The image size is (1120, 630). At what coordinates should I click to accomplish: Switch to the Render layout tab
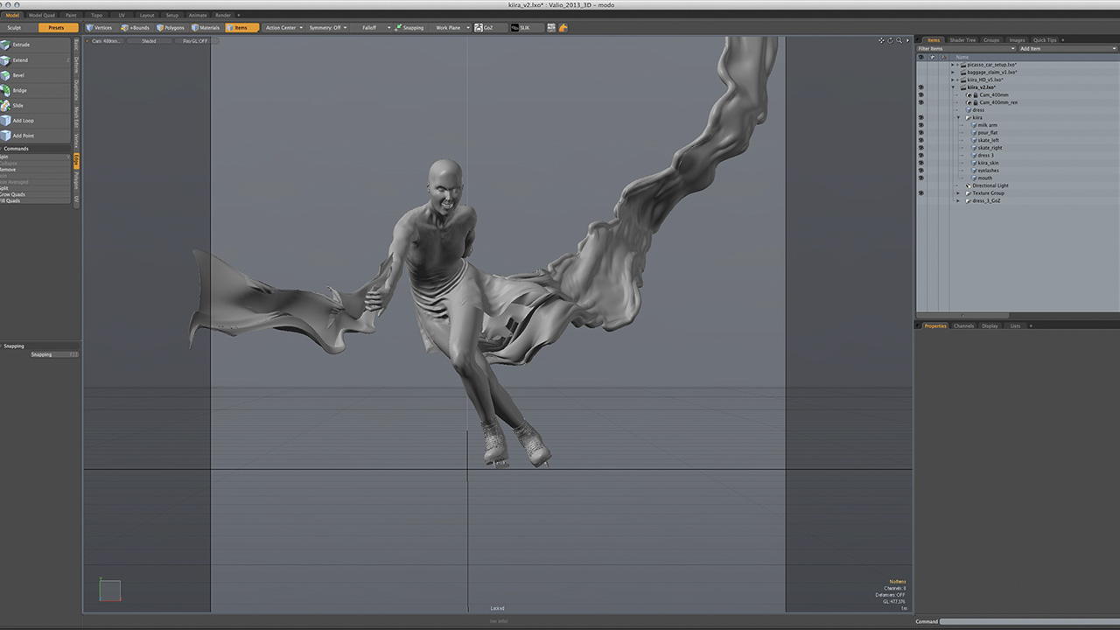[223, 15]
